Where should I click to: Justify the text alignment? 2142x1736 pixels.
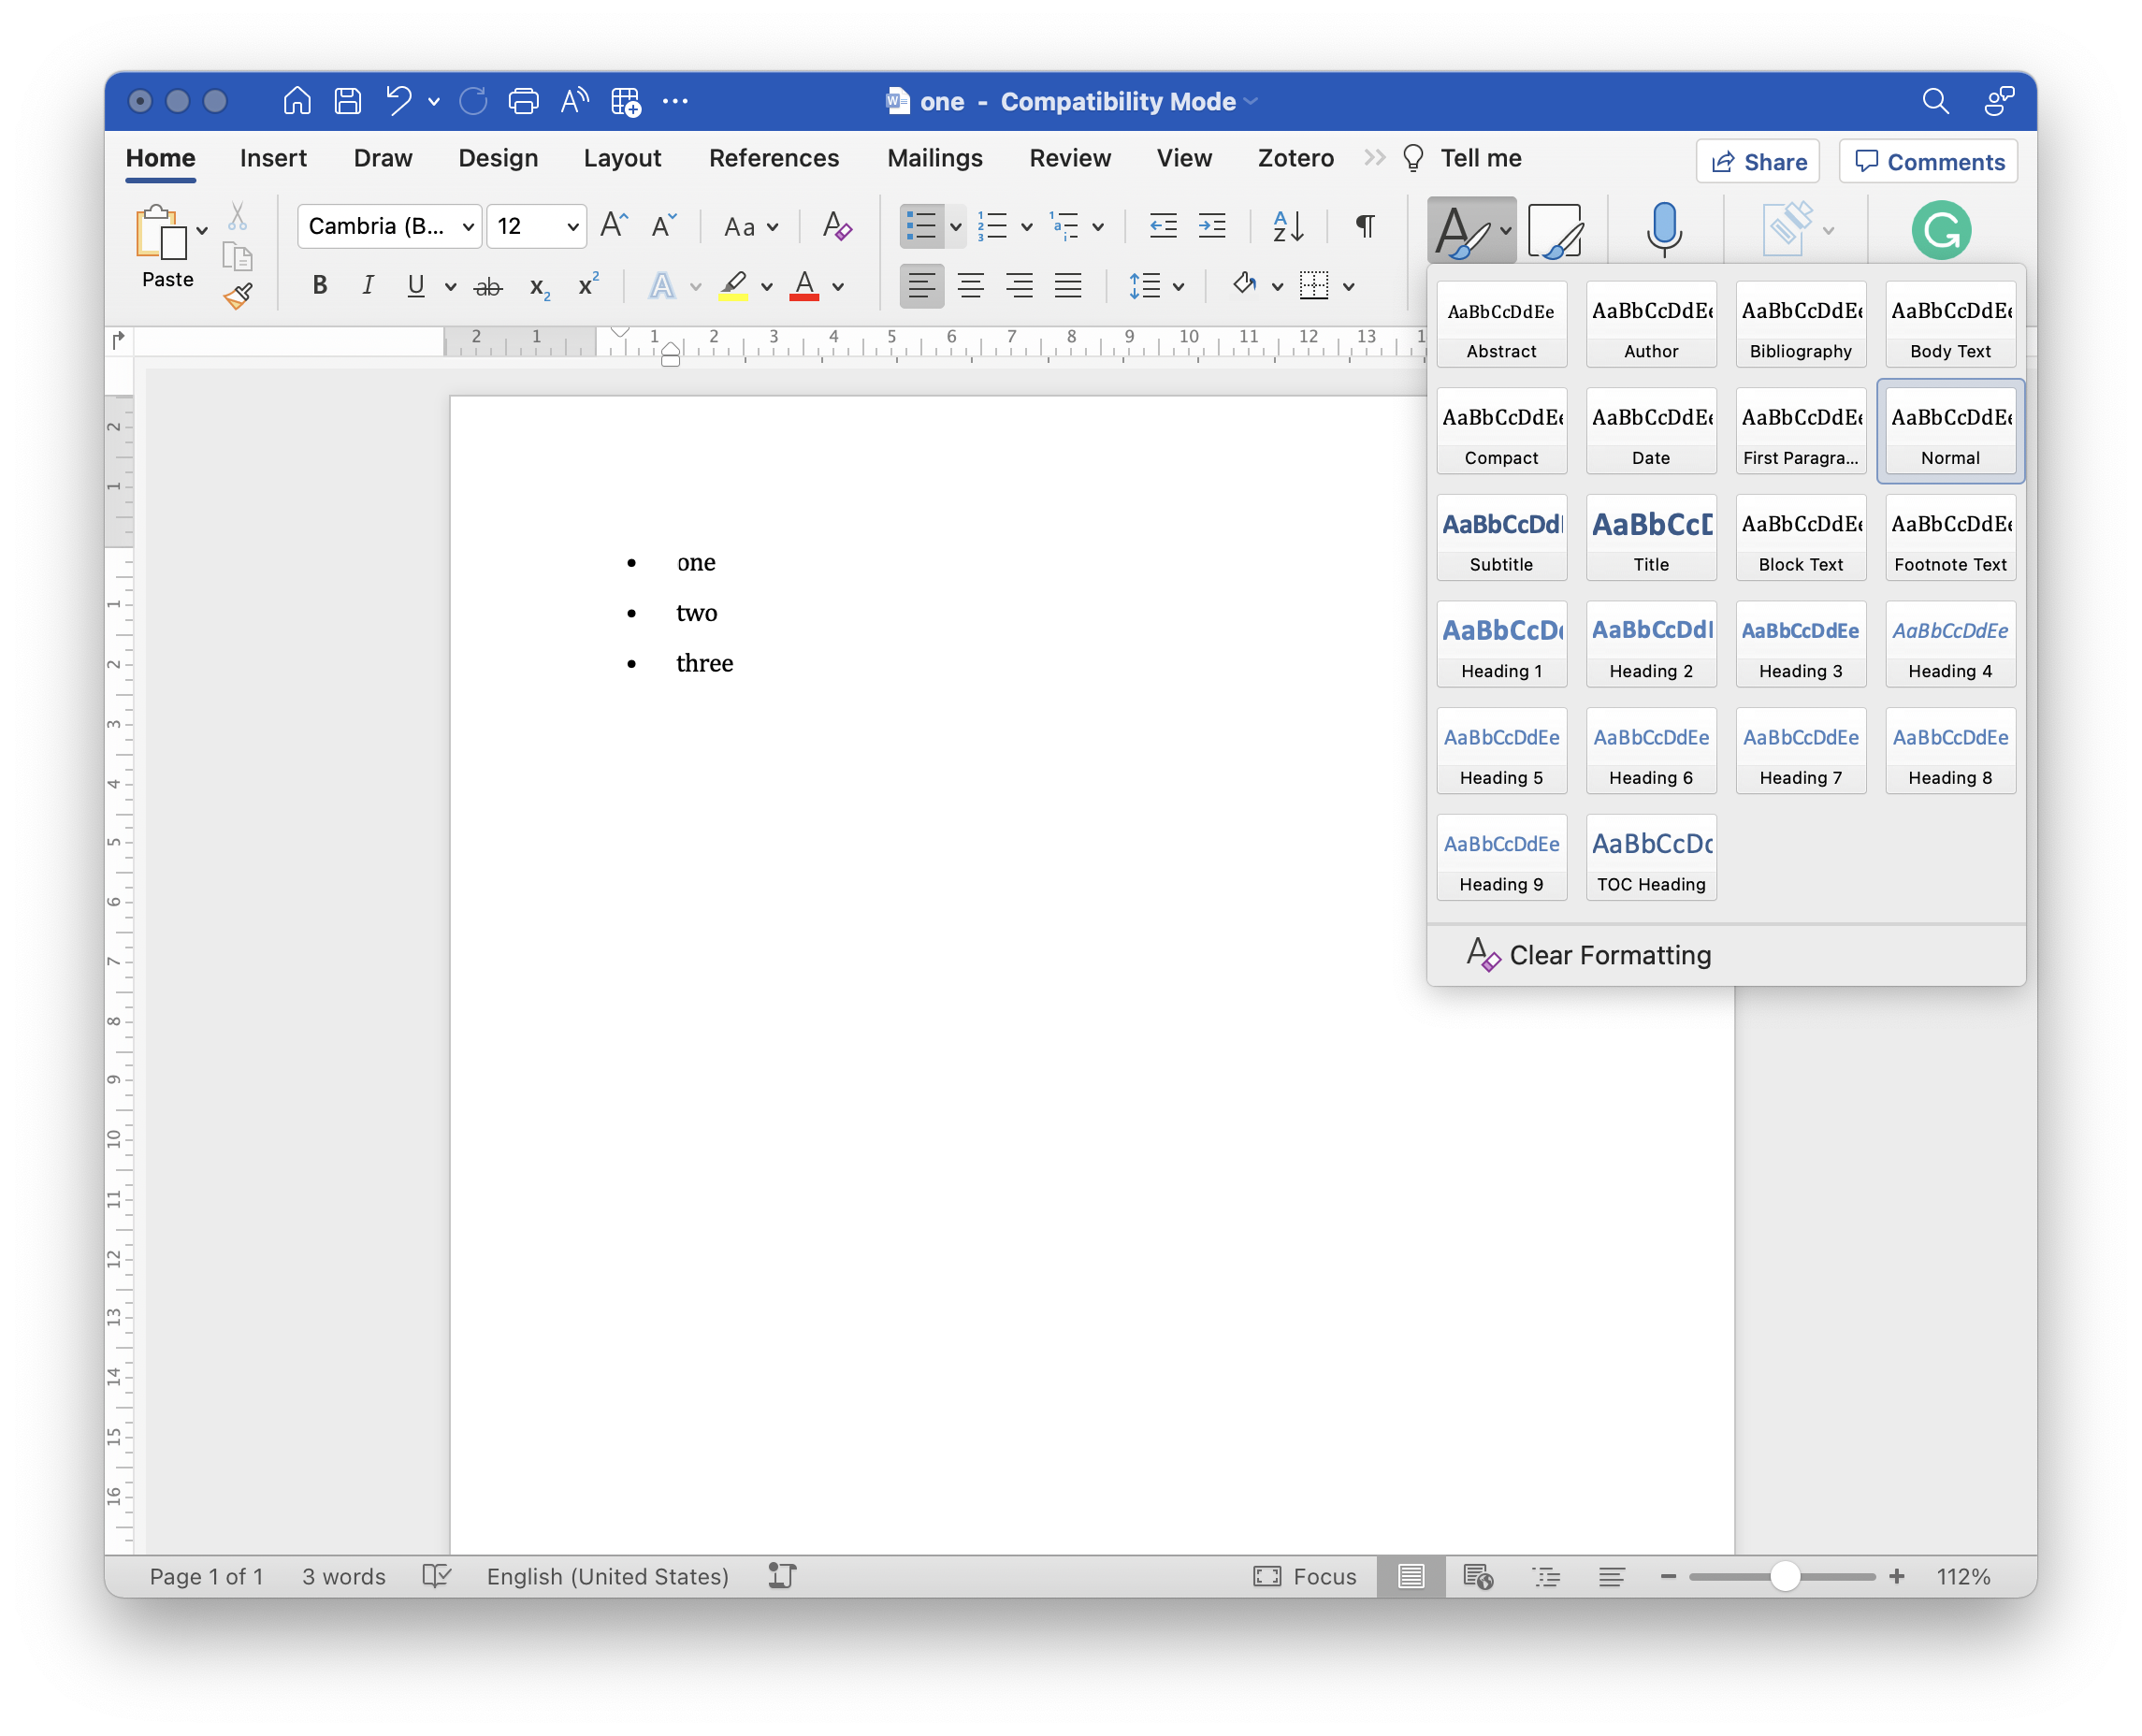1068,286
